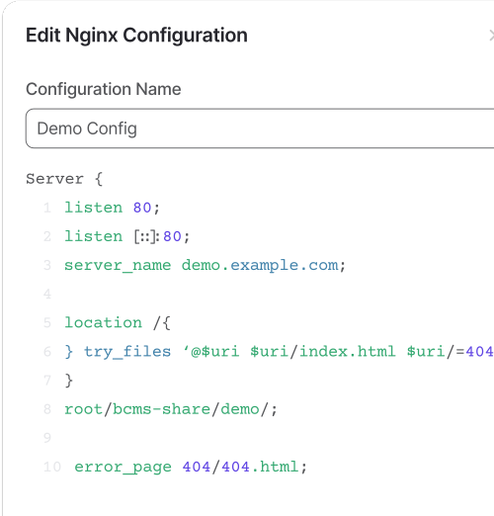Click empty line 4 in editor
Viewport: 494px width, 516px height.
click(x=47, y=294)
